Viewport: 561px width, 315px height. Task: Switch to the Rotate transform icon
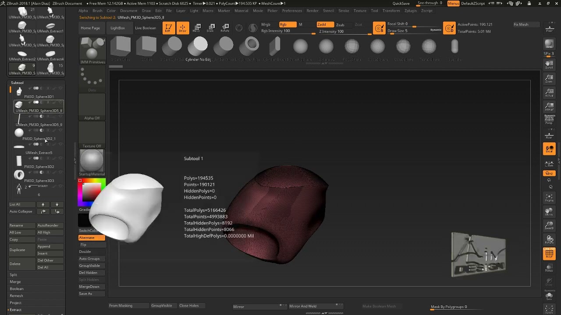[225, 28]
